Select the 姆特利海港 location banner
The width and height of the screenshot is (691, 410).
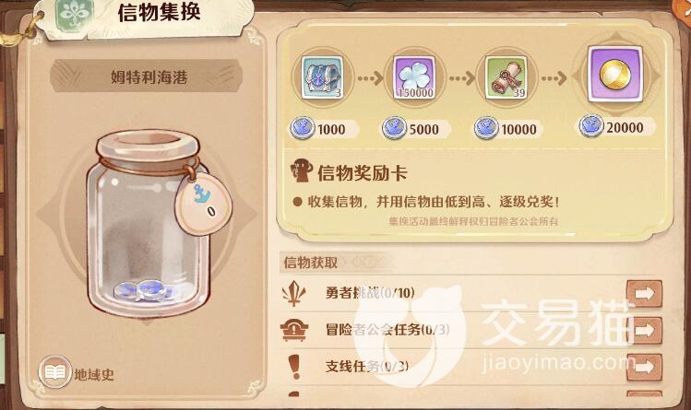[147, 76]
